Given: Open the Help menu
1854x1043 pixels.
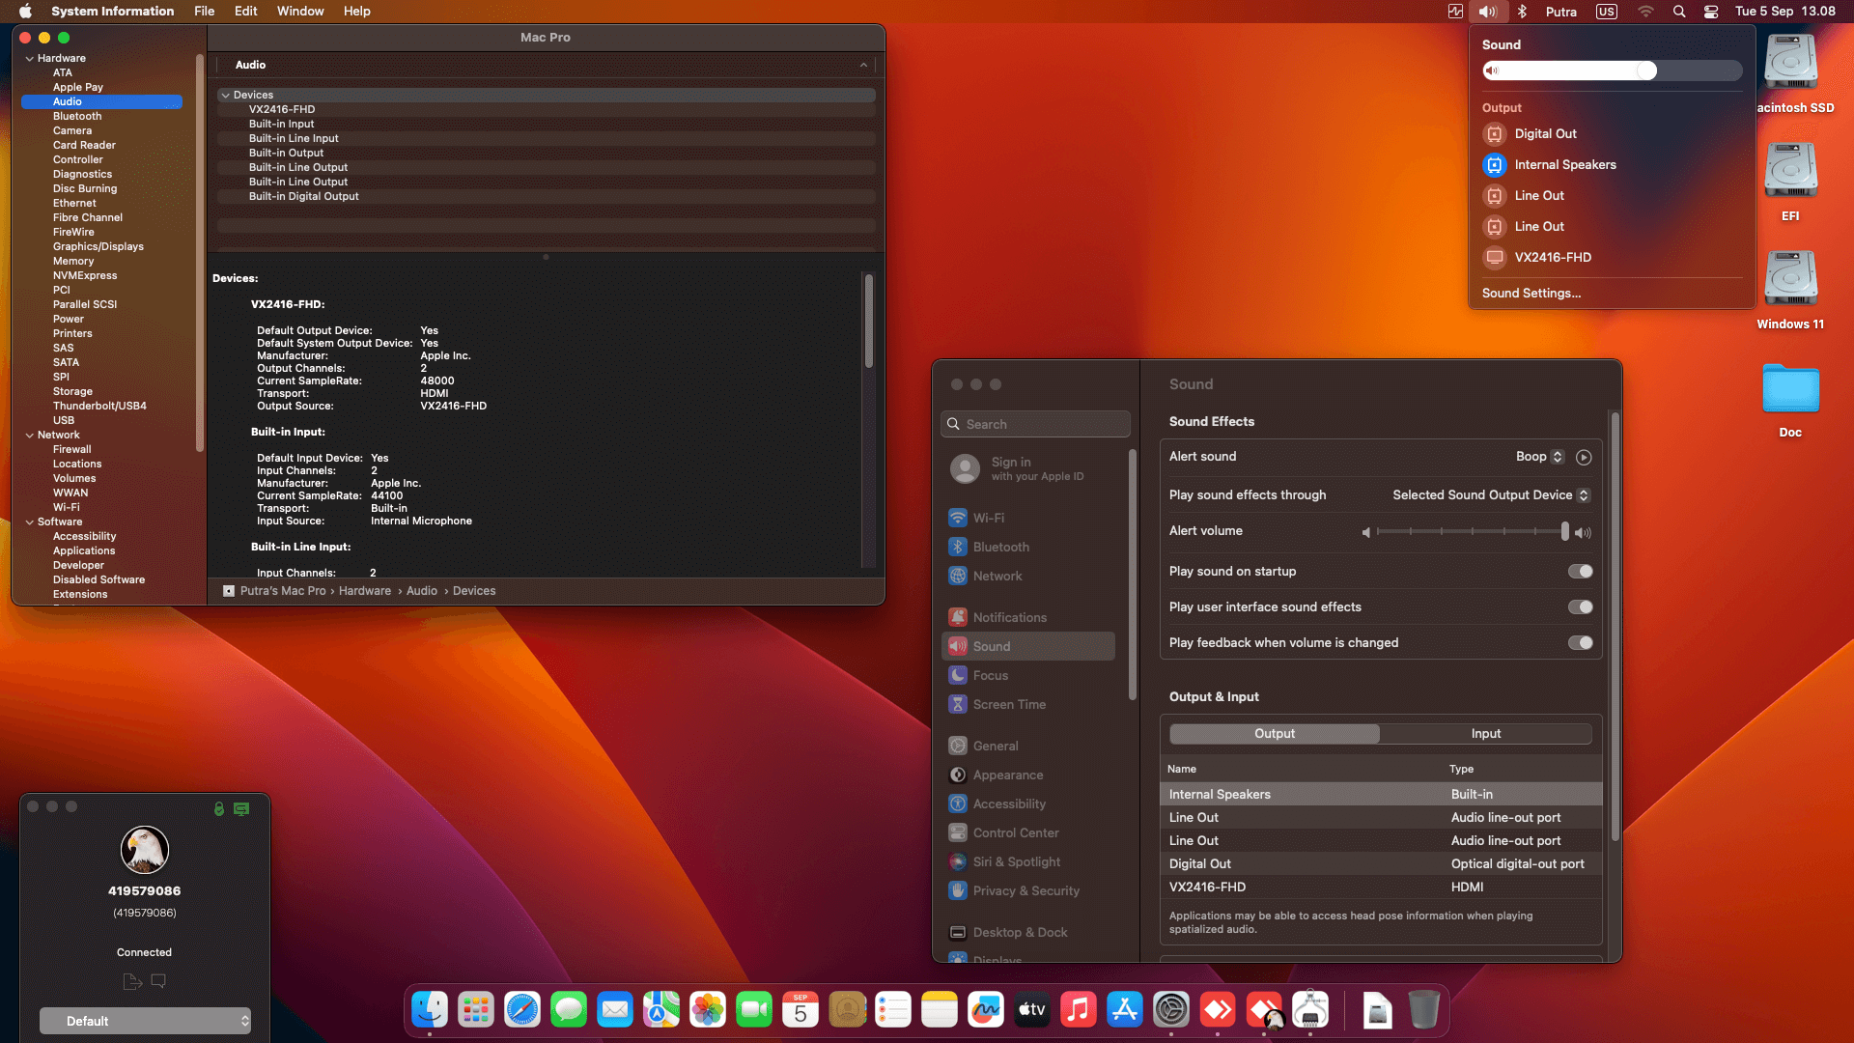Looking at the screenshot, I should tap(357, 12).
